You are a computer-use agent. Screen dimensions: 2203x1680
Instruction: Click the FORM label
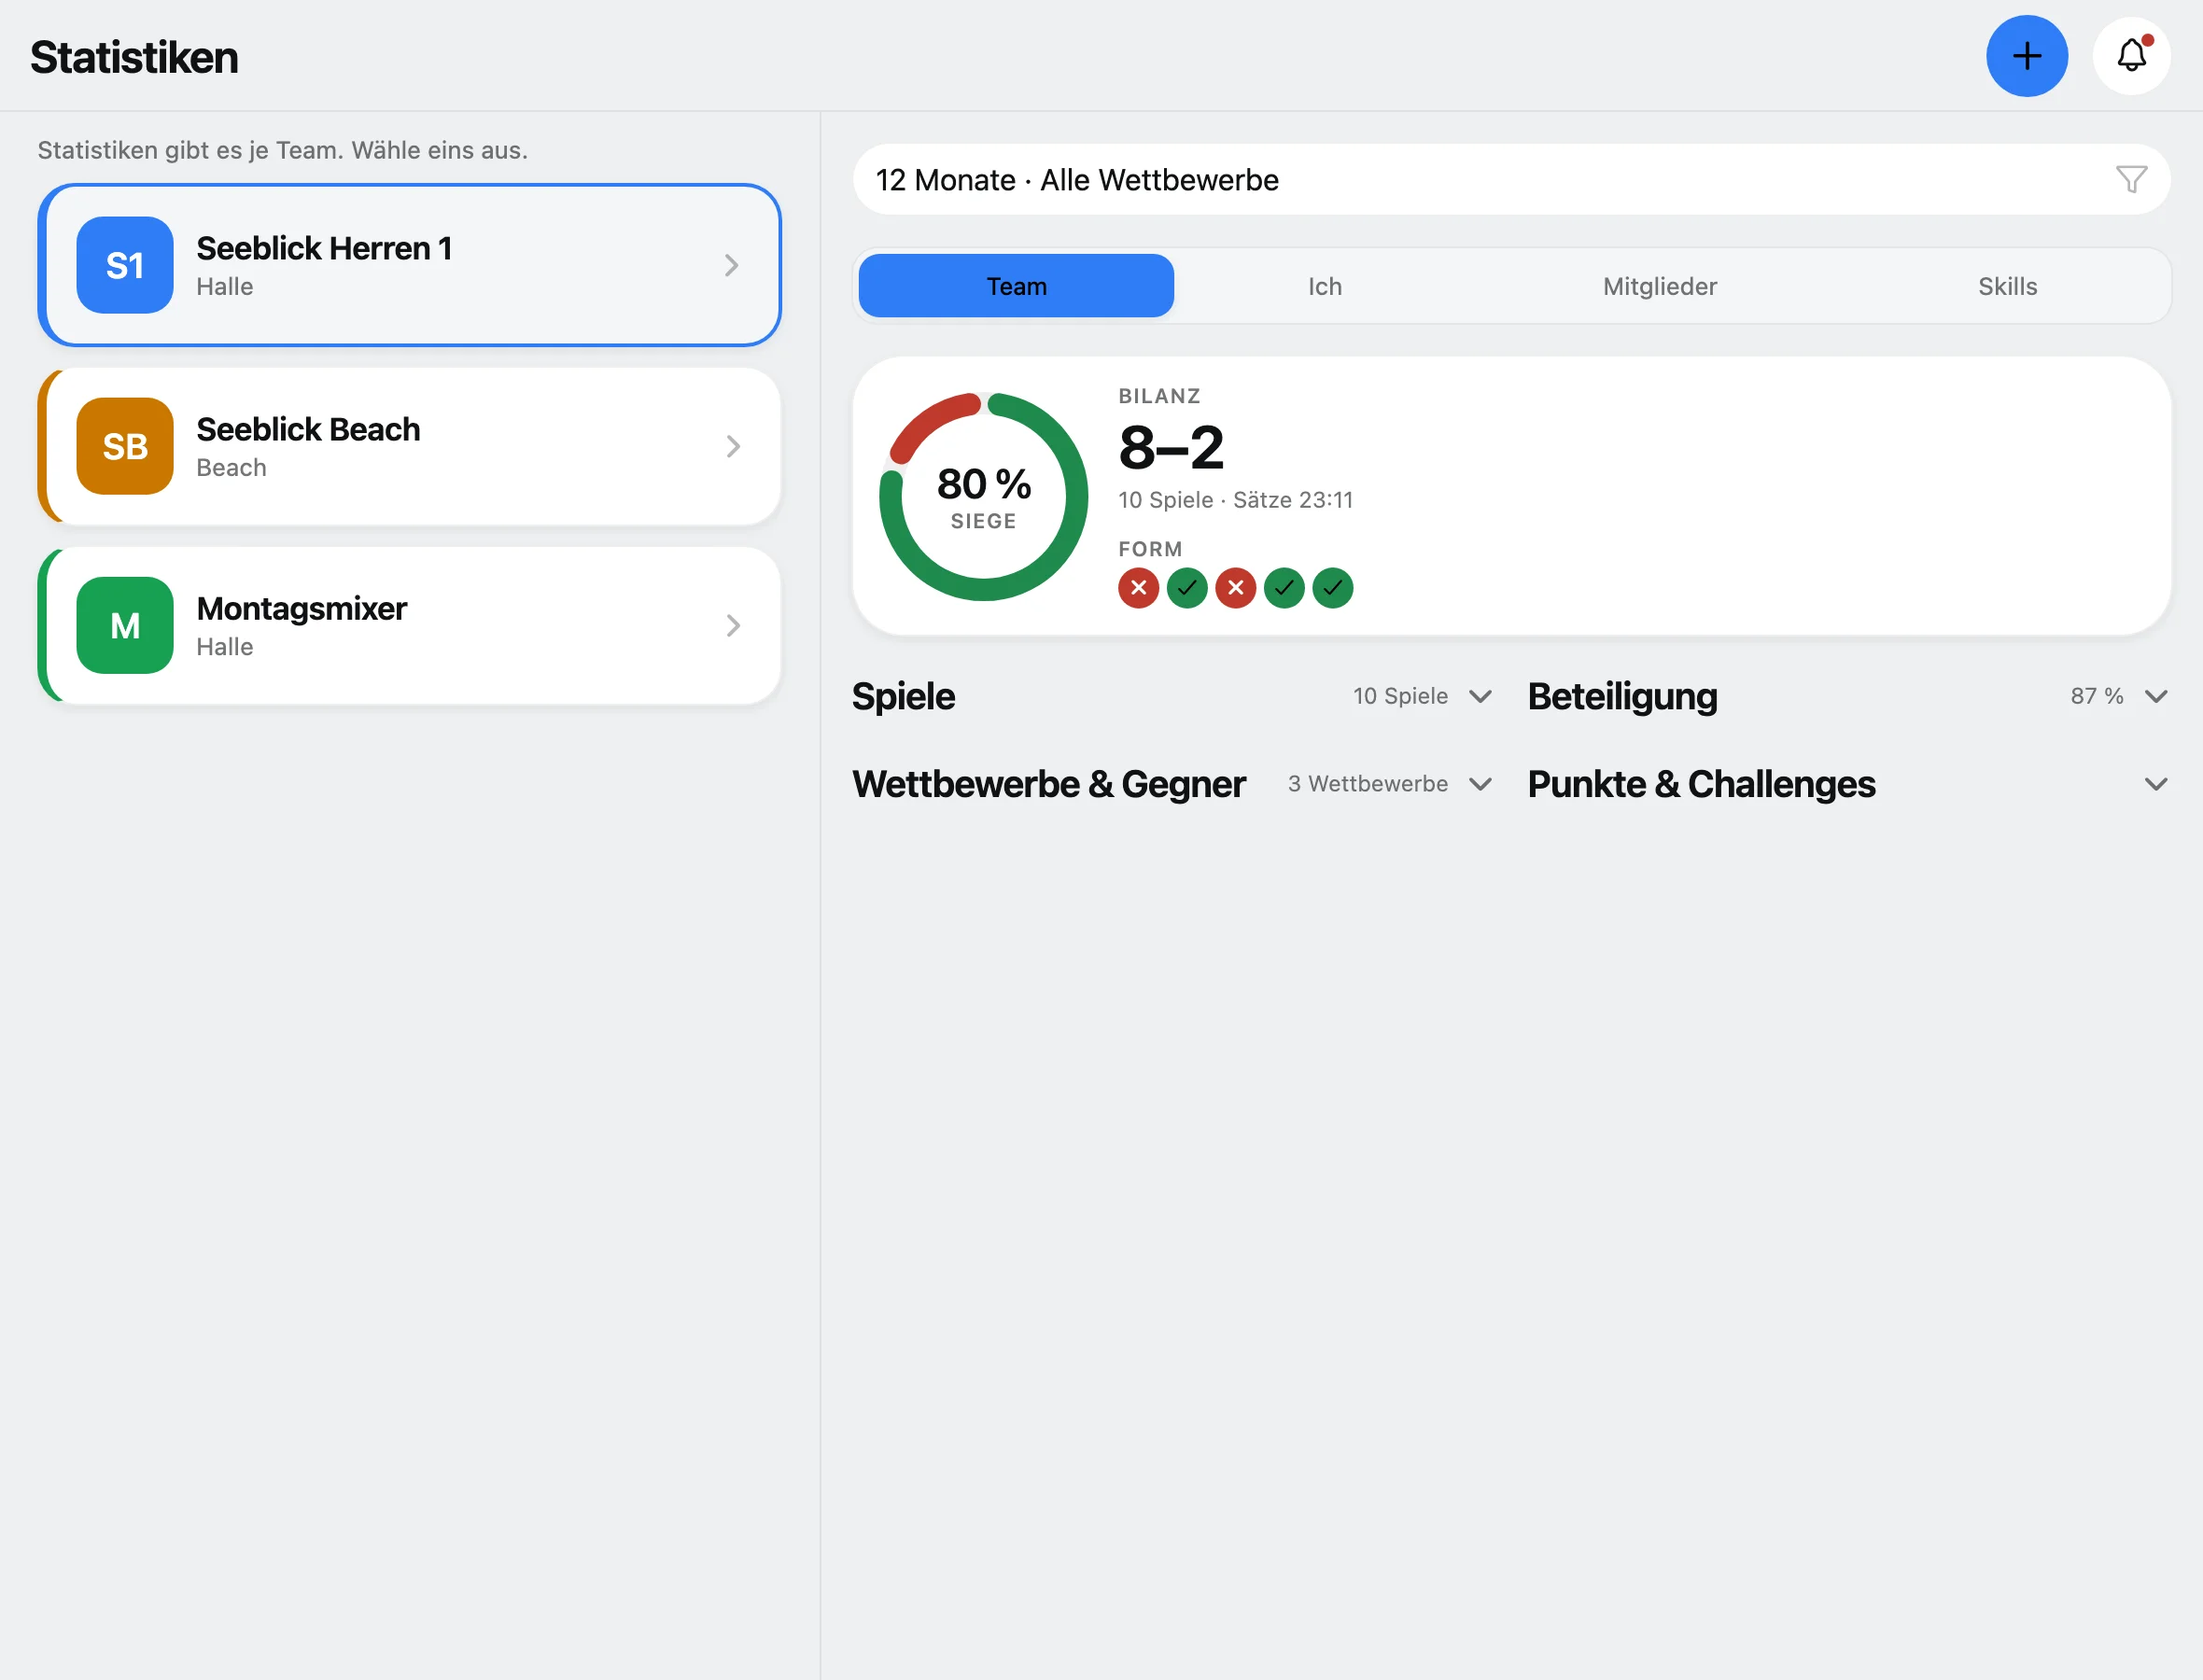tap(1150, 549)
